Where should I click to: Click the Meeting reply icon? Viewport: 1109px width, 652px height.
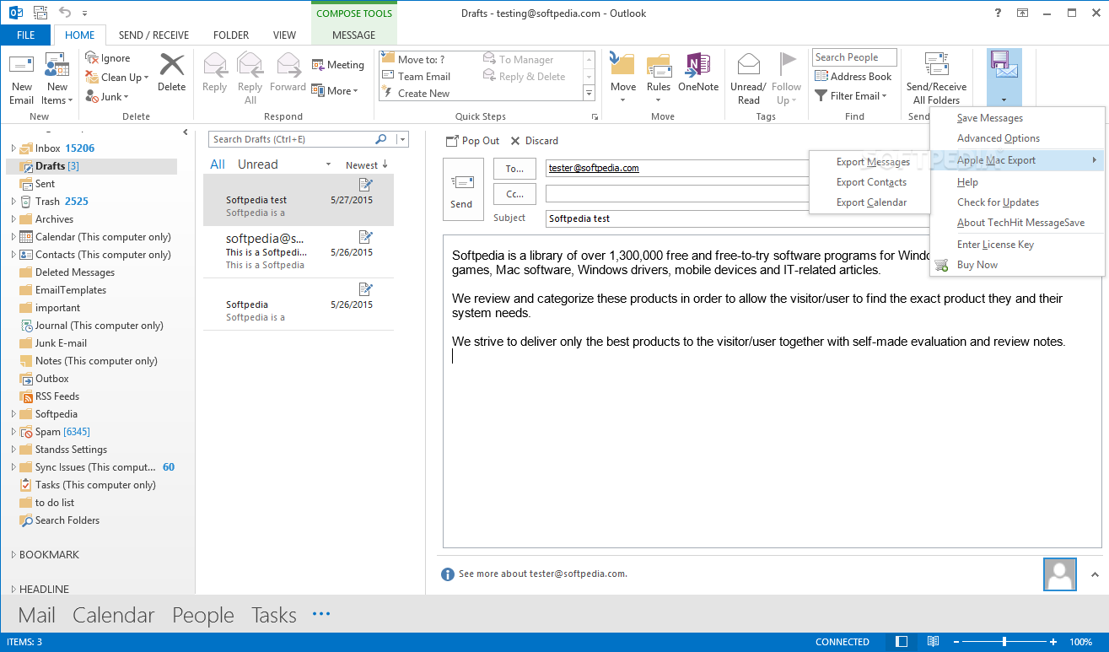(318, 65)
